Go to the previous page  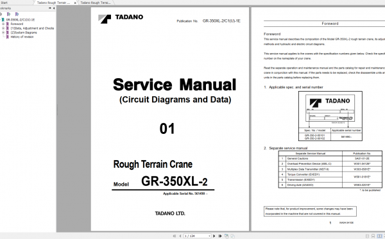tap(180, 236)
